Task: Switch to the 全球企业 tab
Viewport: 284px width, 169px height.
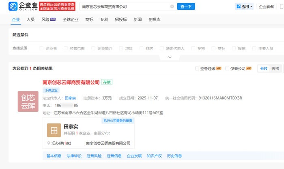Action: (x=71, y=19)
